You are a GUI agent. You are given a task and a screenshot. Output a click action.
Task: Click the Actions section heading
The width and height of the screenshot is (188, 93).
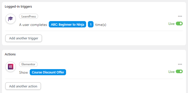10,54
